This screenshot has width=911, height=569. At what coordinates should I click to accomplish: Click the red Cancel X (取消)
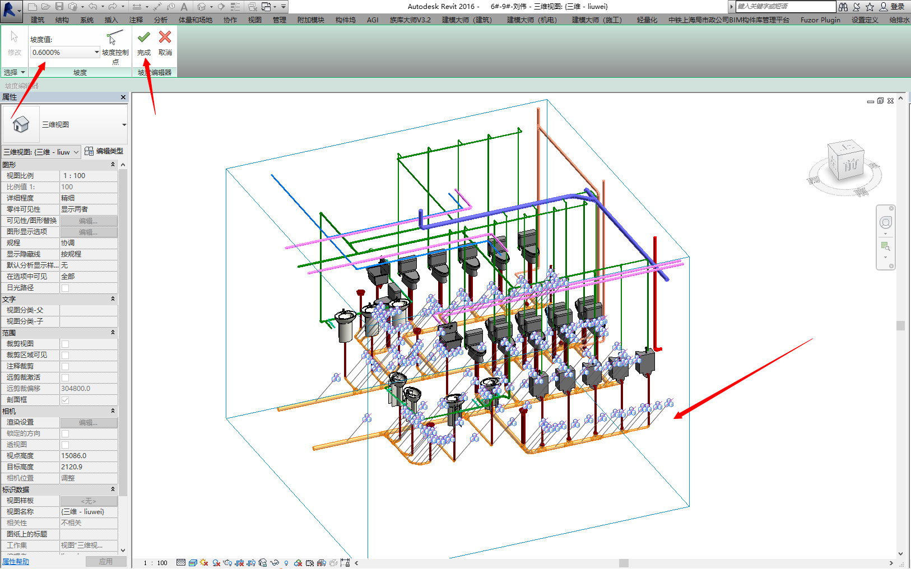165,38
